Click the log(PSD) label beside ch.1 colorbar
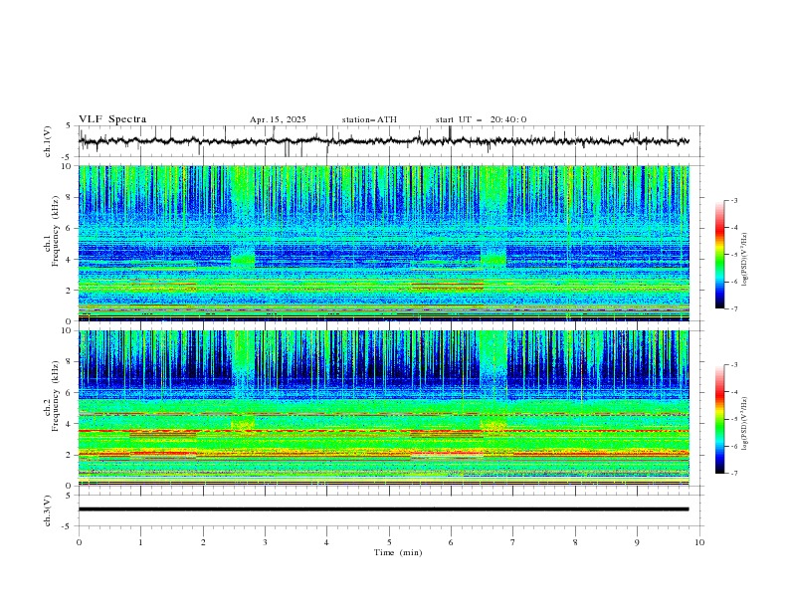Viewport: 788px width, 609px height. (x=745, y=260)
